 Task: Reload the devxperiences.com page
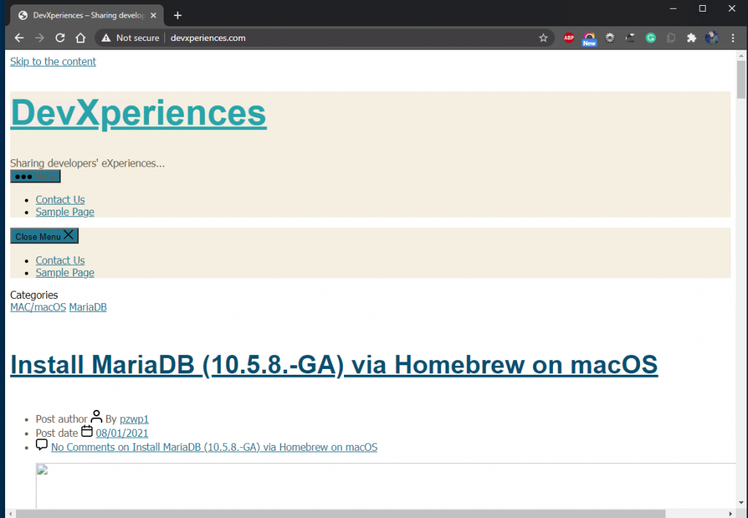tap(60, 38)
